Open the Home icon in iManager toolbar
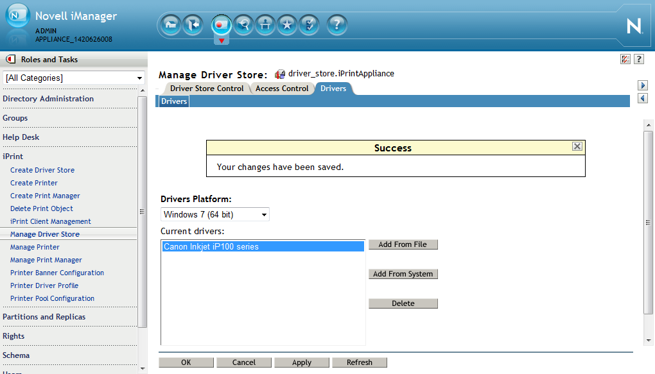Image resolution: width=655 pixels, height=374 pixels. click(171, 25)
